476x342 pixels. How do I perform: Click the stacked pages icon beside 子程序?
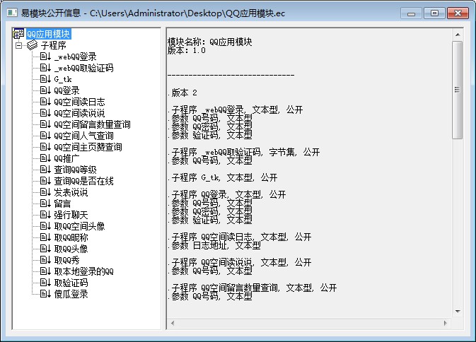coord(32,45)
